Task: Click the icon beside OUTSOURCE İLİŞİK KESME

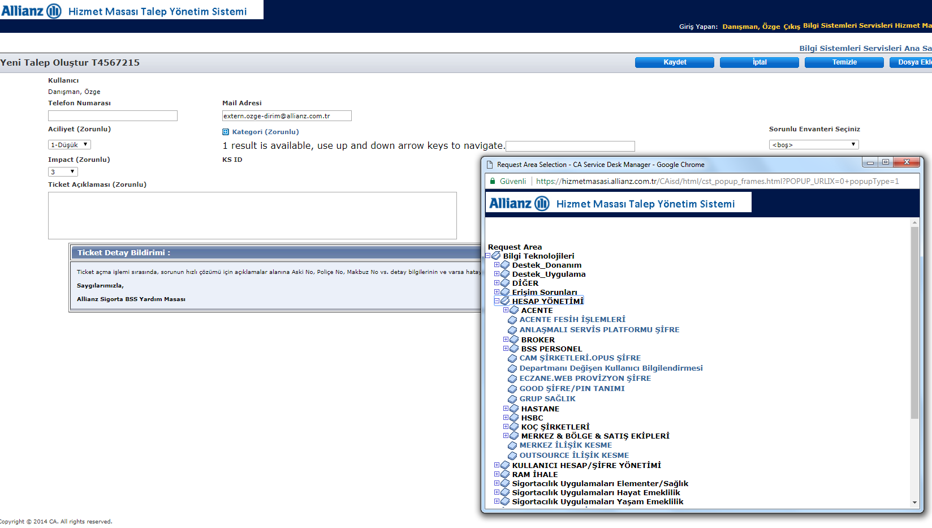Action: pyautogui.click(x=513, y=456)
